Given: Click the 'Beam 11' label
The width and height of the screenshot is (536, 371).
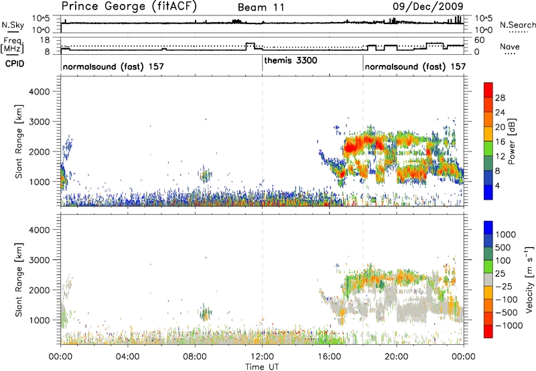Looking at the screenshot, I should pos(261,7).
